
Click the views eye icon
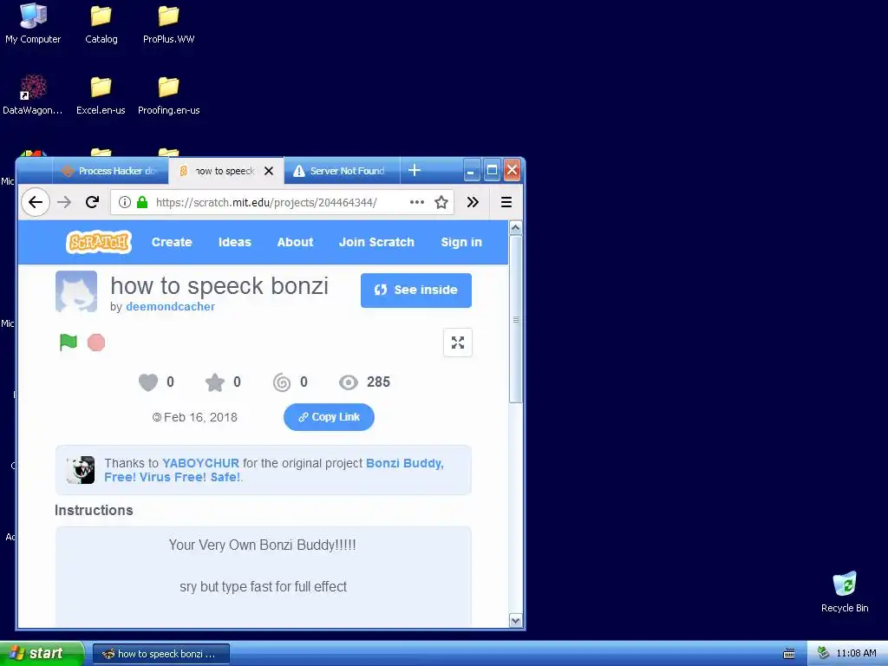pyautogui.click(x=349, y=382)
